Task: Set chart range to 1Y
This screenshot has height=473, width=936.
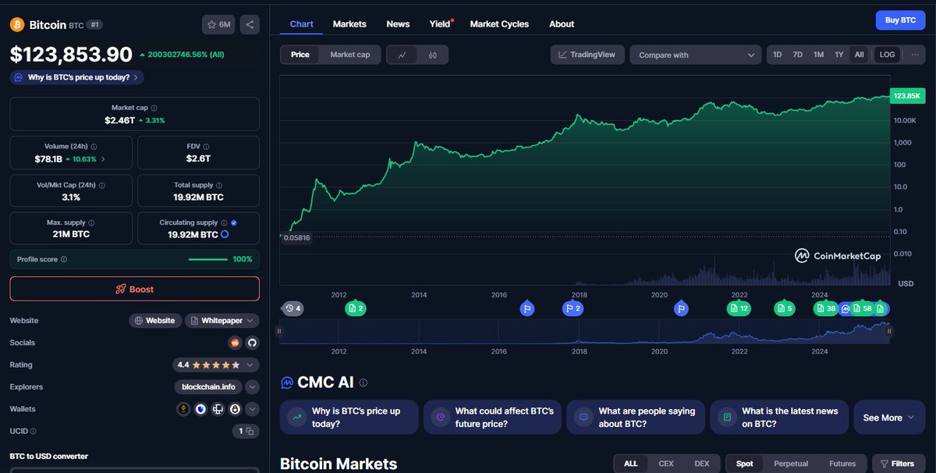Action: [x=838, y=55]
